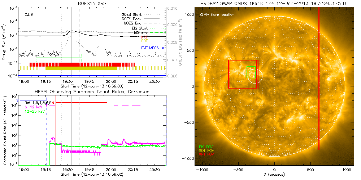The image size is (361, 180).
Task: Click the magenta 6-12 keV bump near 19:20
Action: click(x=53, y=140)
